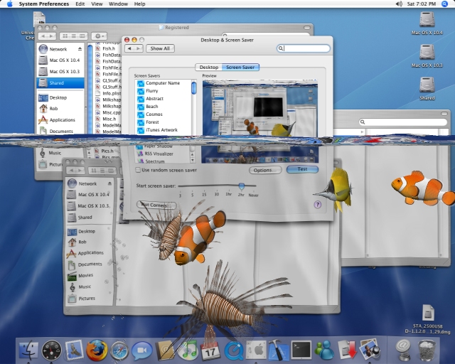Viewport: 455px width, 364px height.
Task: Open Firefox from the Dock
Action: [x=96, y=350]
